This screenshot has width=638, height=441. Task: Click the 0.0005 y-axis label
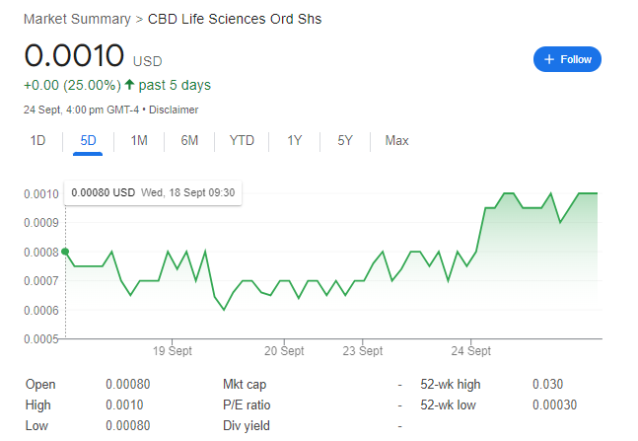pyautogui.click(x=41, y=338)
